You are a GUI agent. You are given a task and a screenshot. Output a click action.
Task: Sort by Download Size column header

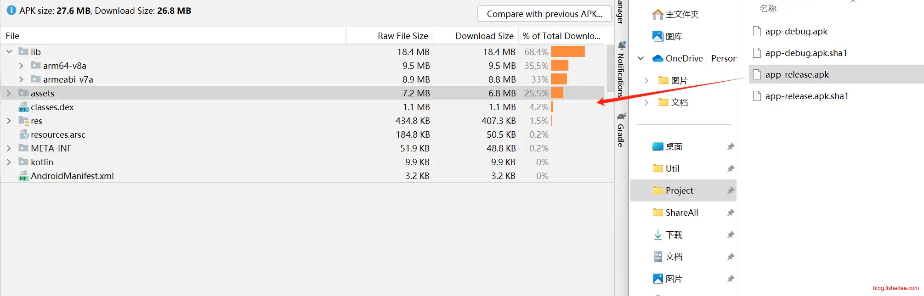[484, 36]
